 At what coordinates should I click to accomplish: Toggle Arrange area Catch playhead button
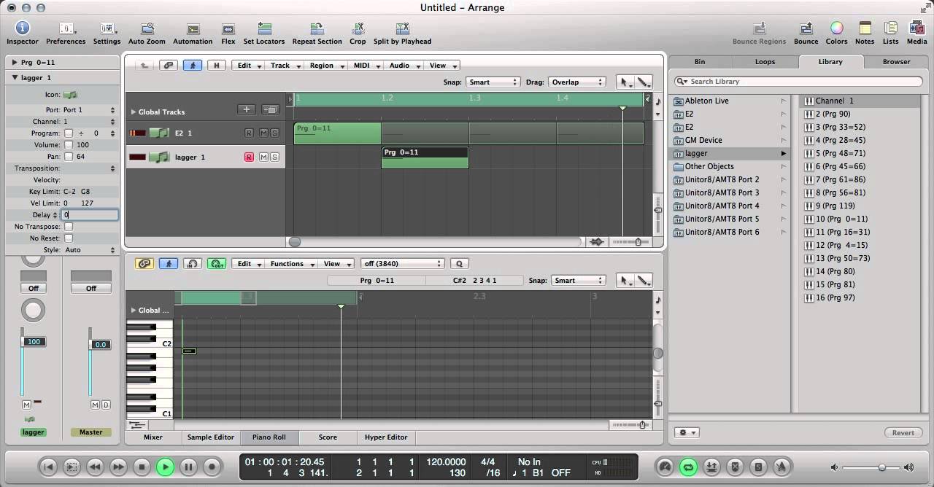coord(193,66)
